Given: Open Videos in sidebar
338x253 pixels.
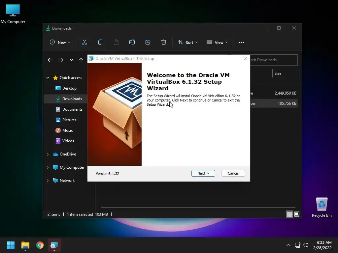Looking at the screenshot, I should coord(65,141).
